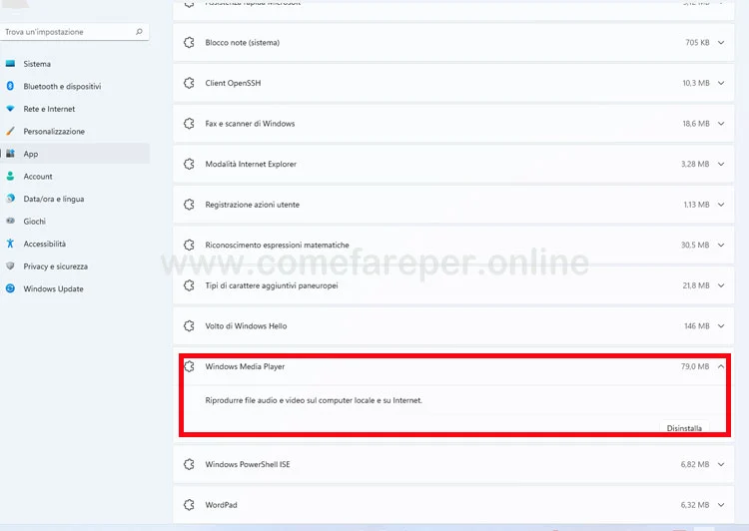Click the gear icon beside Client OpenSSH
Viewport: 749px width, 531px height.
coord(189,83)
